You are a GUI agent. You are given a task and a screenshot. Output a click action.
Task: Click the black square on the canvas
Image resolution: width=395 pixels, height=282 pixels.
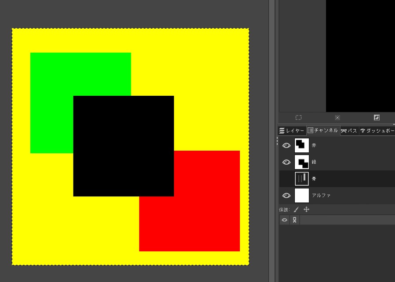click(123, 146)
